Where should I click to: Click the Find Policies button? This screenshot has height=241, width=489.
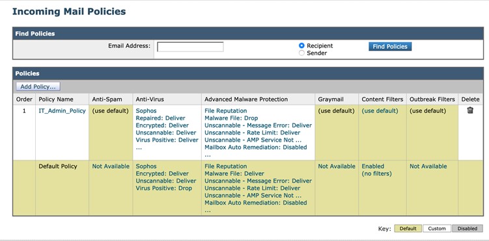(x=390, y=46)
